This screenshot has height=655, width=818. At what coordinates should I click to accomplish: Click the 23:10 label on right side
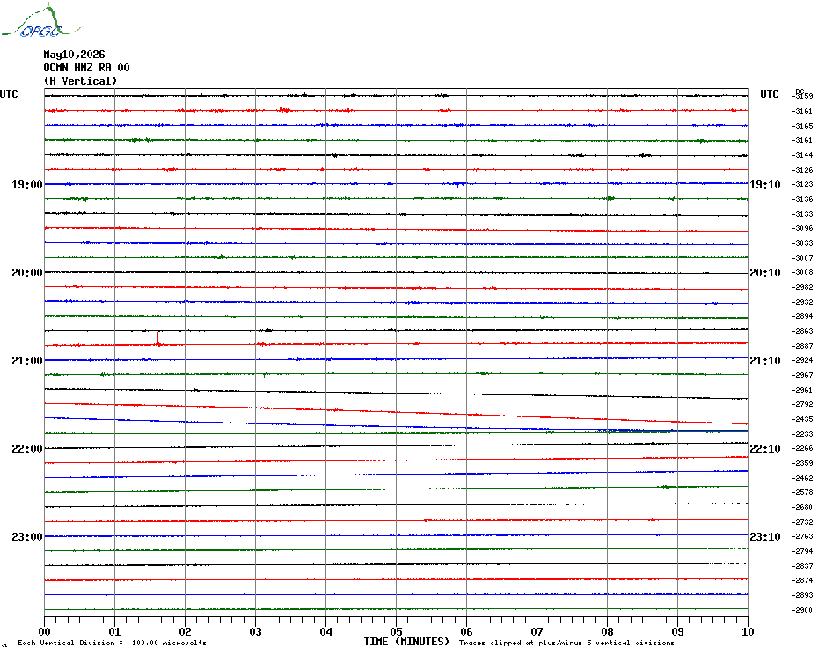[765, 537]
